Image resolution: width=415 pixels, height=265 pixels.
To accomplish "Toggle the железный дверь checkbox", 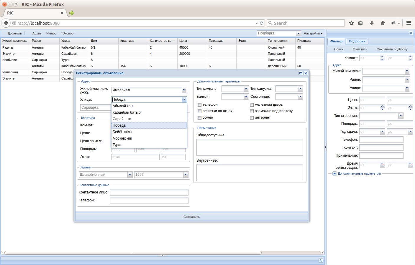I will [252, 105].
